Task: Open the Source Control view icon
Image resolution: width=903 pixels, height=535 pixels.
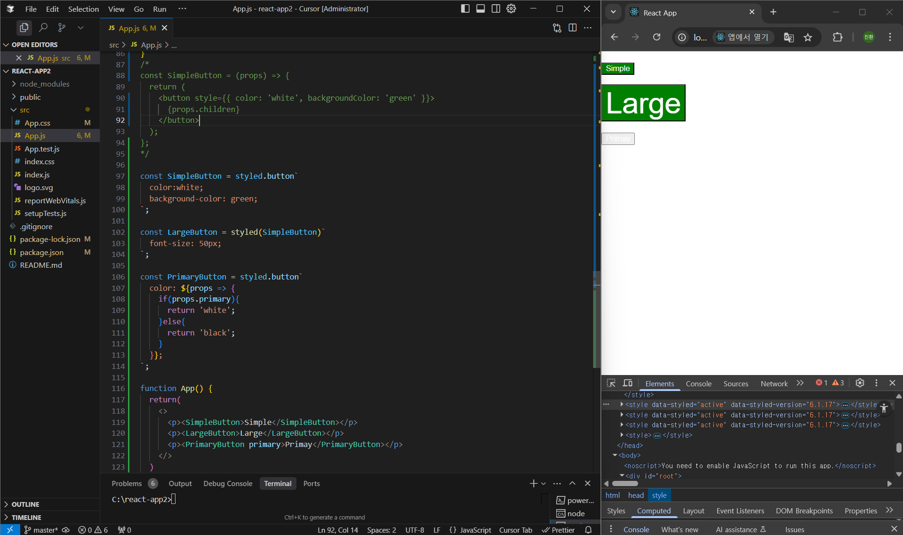Action: 62,28
